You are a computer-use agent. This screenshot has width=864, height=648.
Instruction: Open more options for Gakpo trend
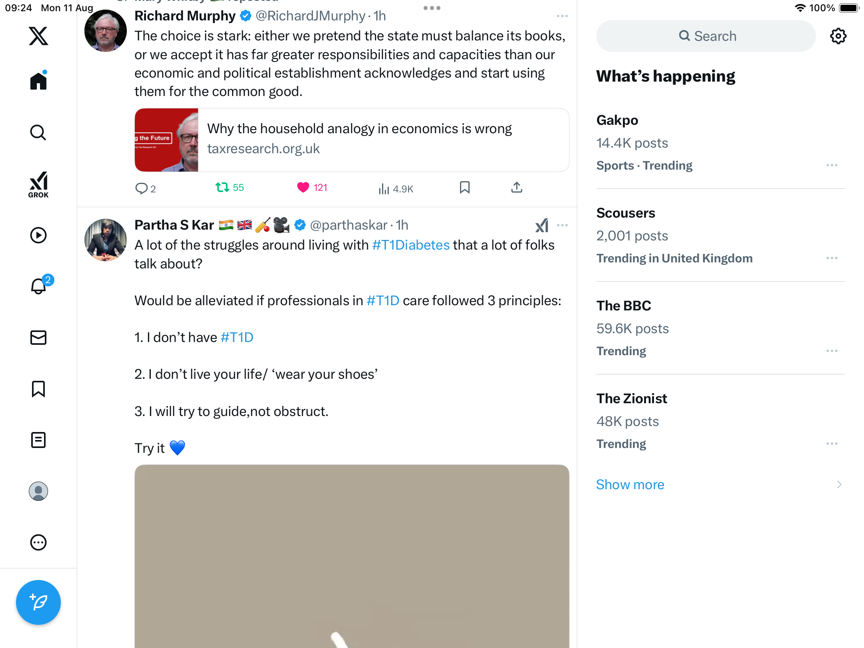point(832,165)
